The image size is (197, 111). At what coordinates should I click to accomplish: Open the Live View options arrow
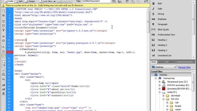click(x=55, y=1)
